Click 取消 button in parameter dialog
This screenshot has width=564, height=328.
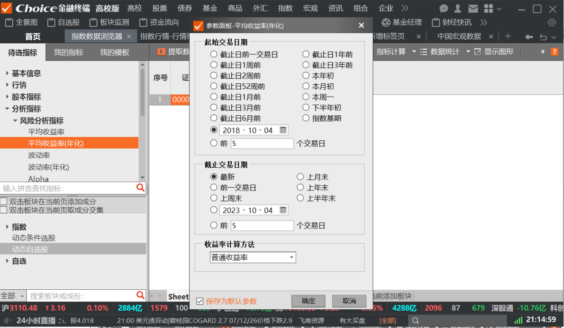coord(349,301)
